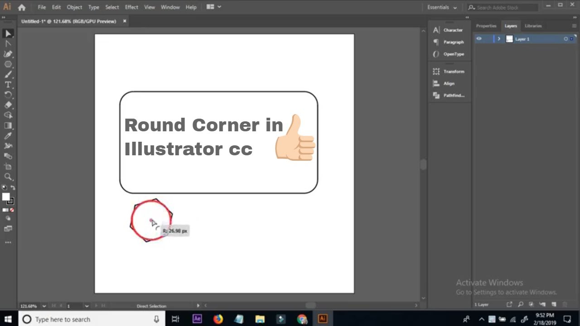The width and height of the screenshot is (580, 326).
Task: Select the Artboard tool
Action: [8, 167]
